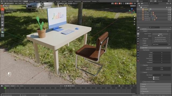This screenshot has height=96, width=172.
Task: Toggle the camera view icon in viewport
Action: 134,22
